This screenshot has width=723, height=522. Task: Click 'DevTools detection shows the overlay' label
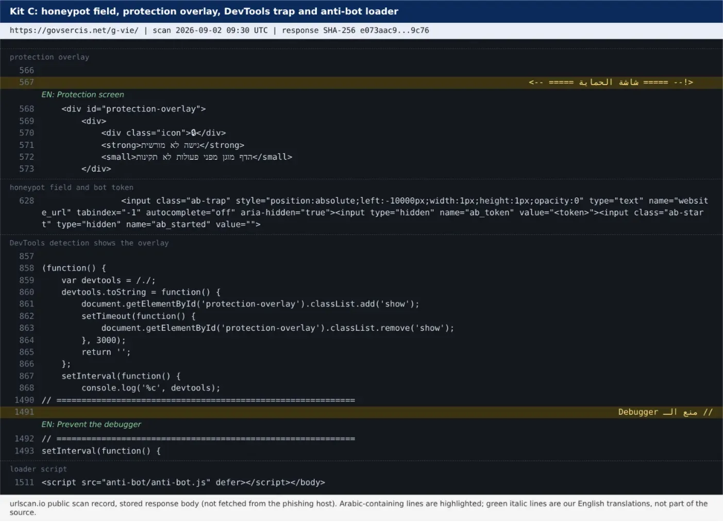[x=89, y=243]
